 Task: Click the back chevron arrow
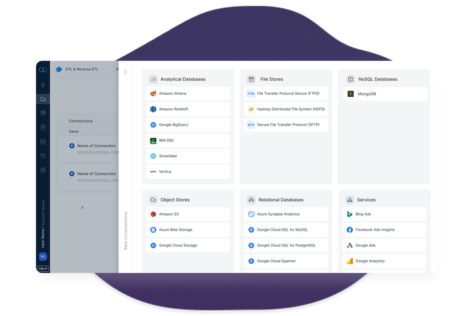point(125,72)
